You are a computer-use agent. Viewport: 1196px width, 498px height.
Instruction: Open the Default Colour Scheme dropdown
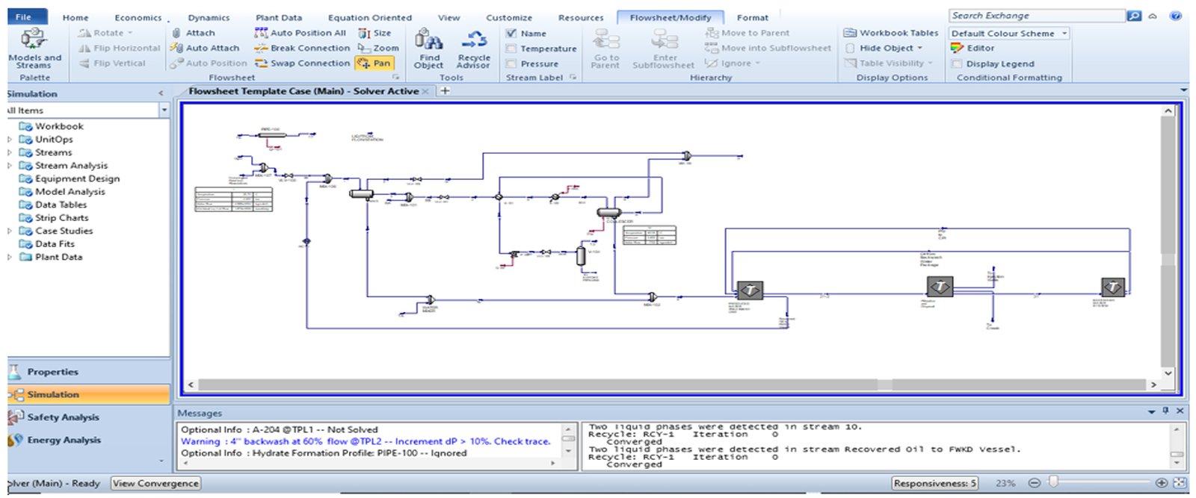[x=1009, y=34]
